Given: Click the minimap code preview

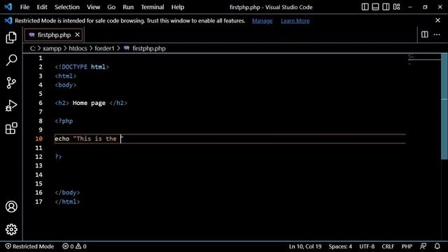Looking at the screenshot, I should 424,59.
